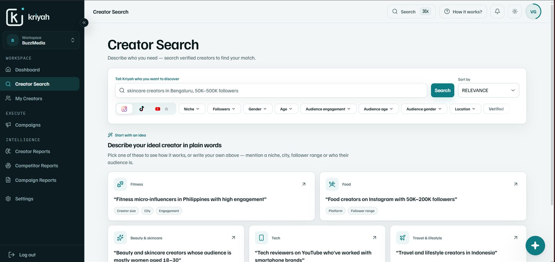The image size is (555, 262).
Task: Focus the creator description search field
Action: (x=271, y=90)
